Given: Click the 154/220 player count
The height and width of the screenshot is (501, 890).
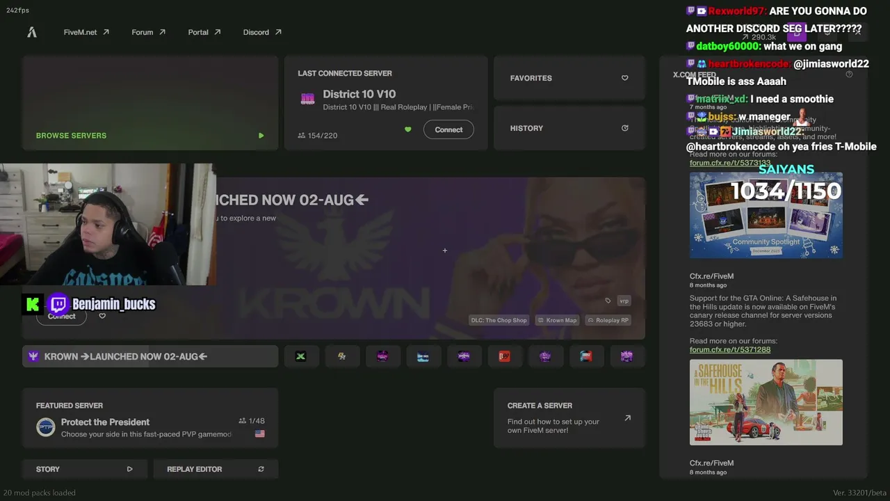Looking at the screenshot, I should coord(317,136).
